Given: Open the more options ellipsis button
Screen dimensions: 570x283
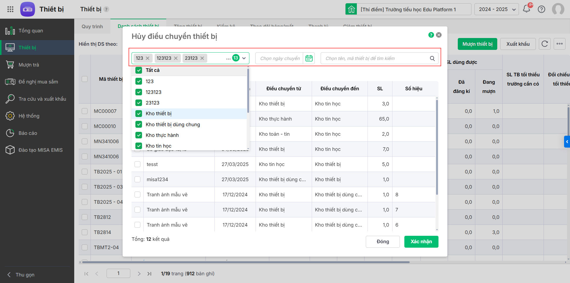Looking at the screenshot, I should point(560,44).
